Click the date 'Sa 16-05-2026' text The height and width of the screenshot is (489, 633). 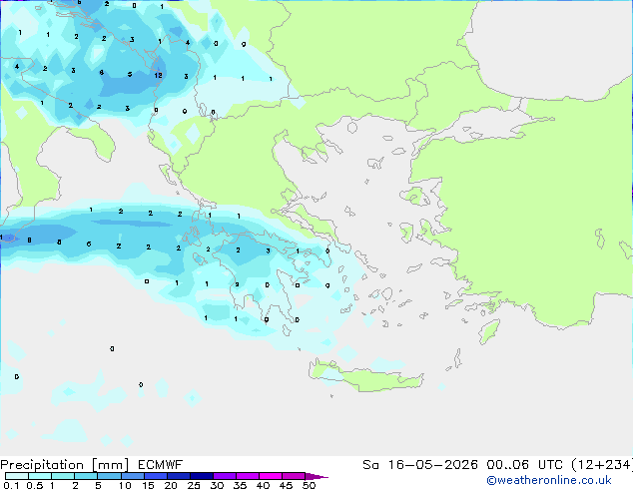(420, 465)
